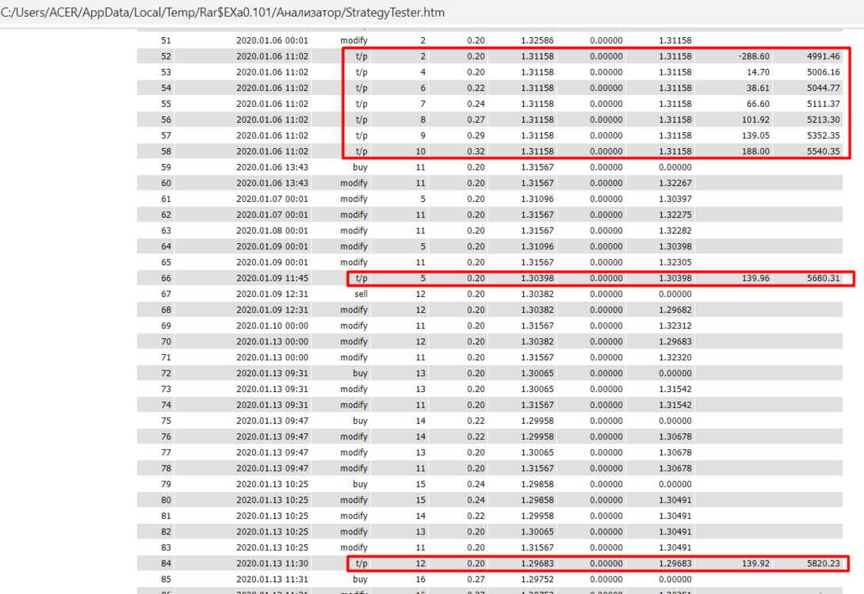Select balance 5044.77 in row 54

(824, 88)
